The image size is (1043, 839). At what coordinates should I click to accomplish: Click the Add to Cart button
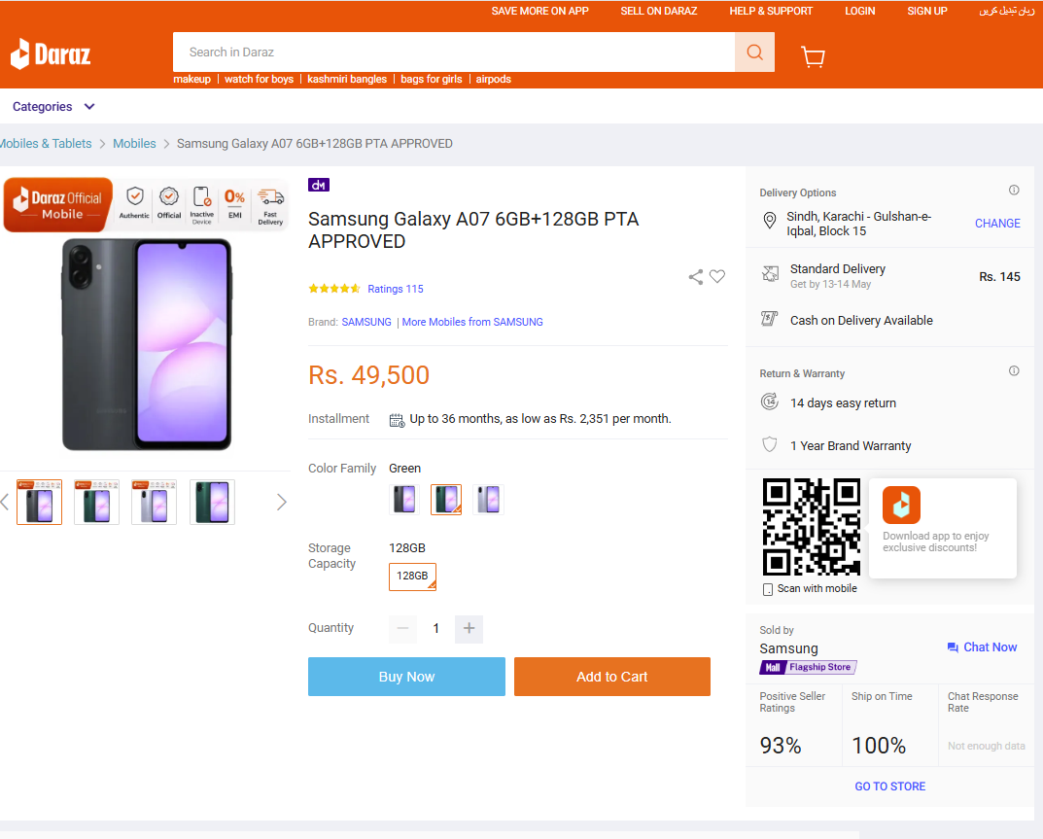(612, 677)
